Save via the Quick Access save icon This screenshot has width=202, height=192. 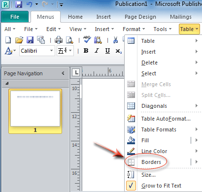19,4
